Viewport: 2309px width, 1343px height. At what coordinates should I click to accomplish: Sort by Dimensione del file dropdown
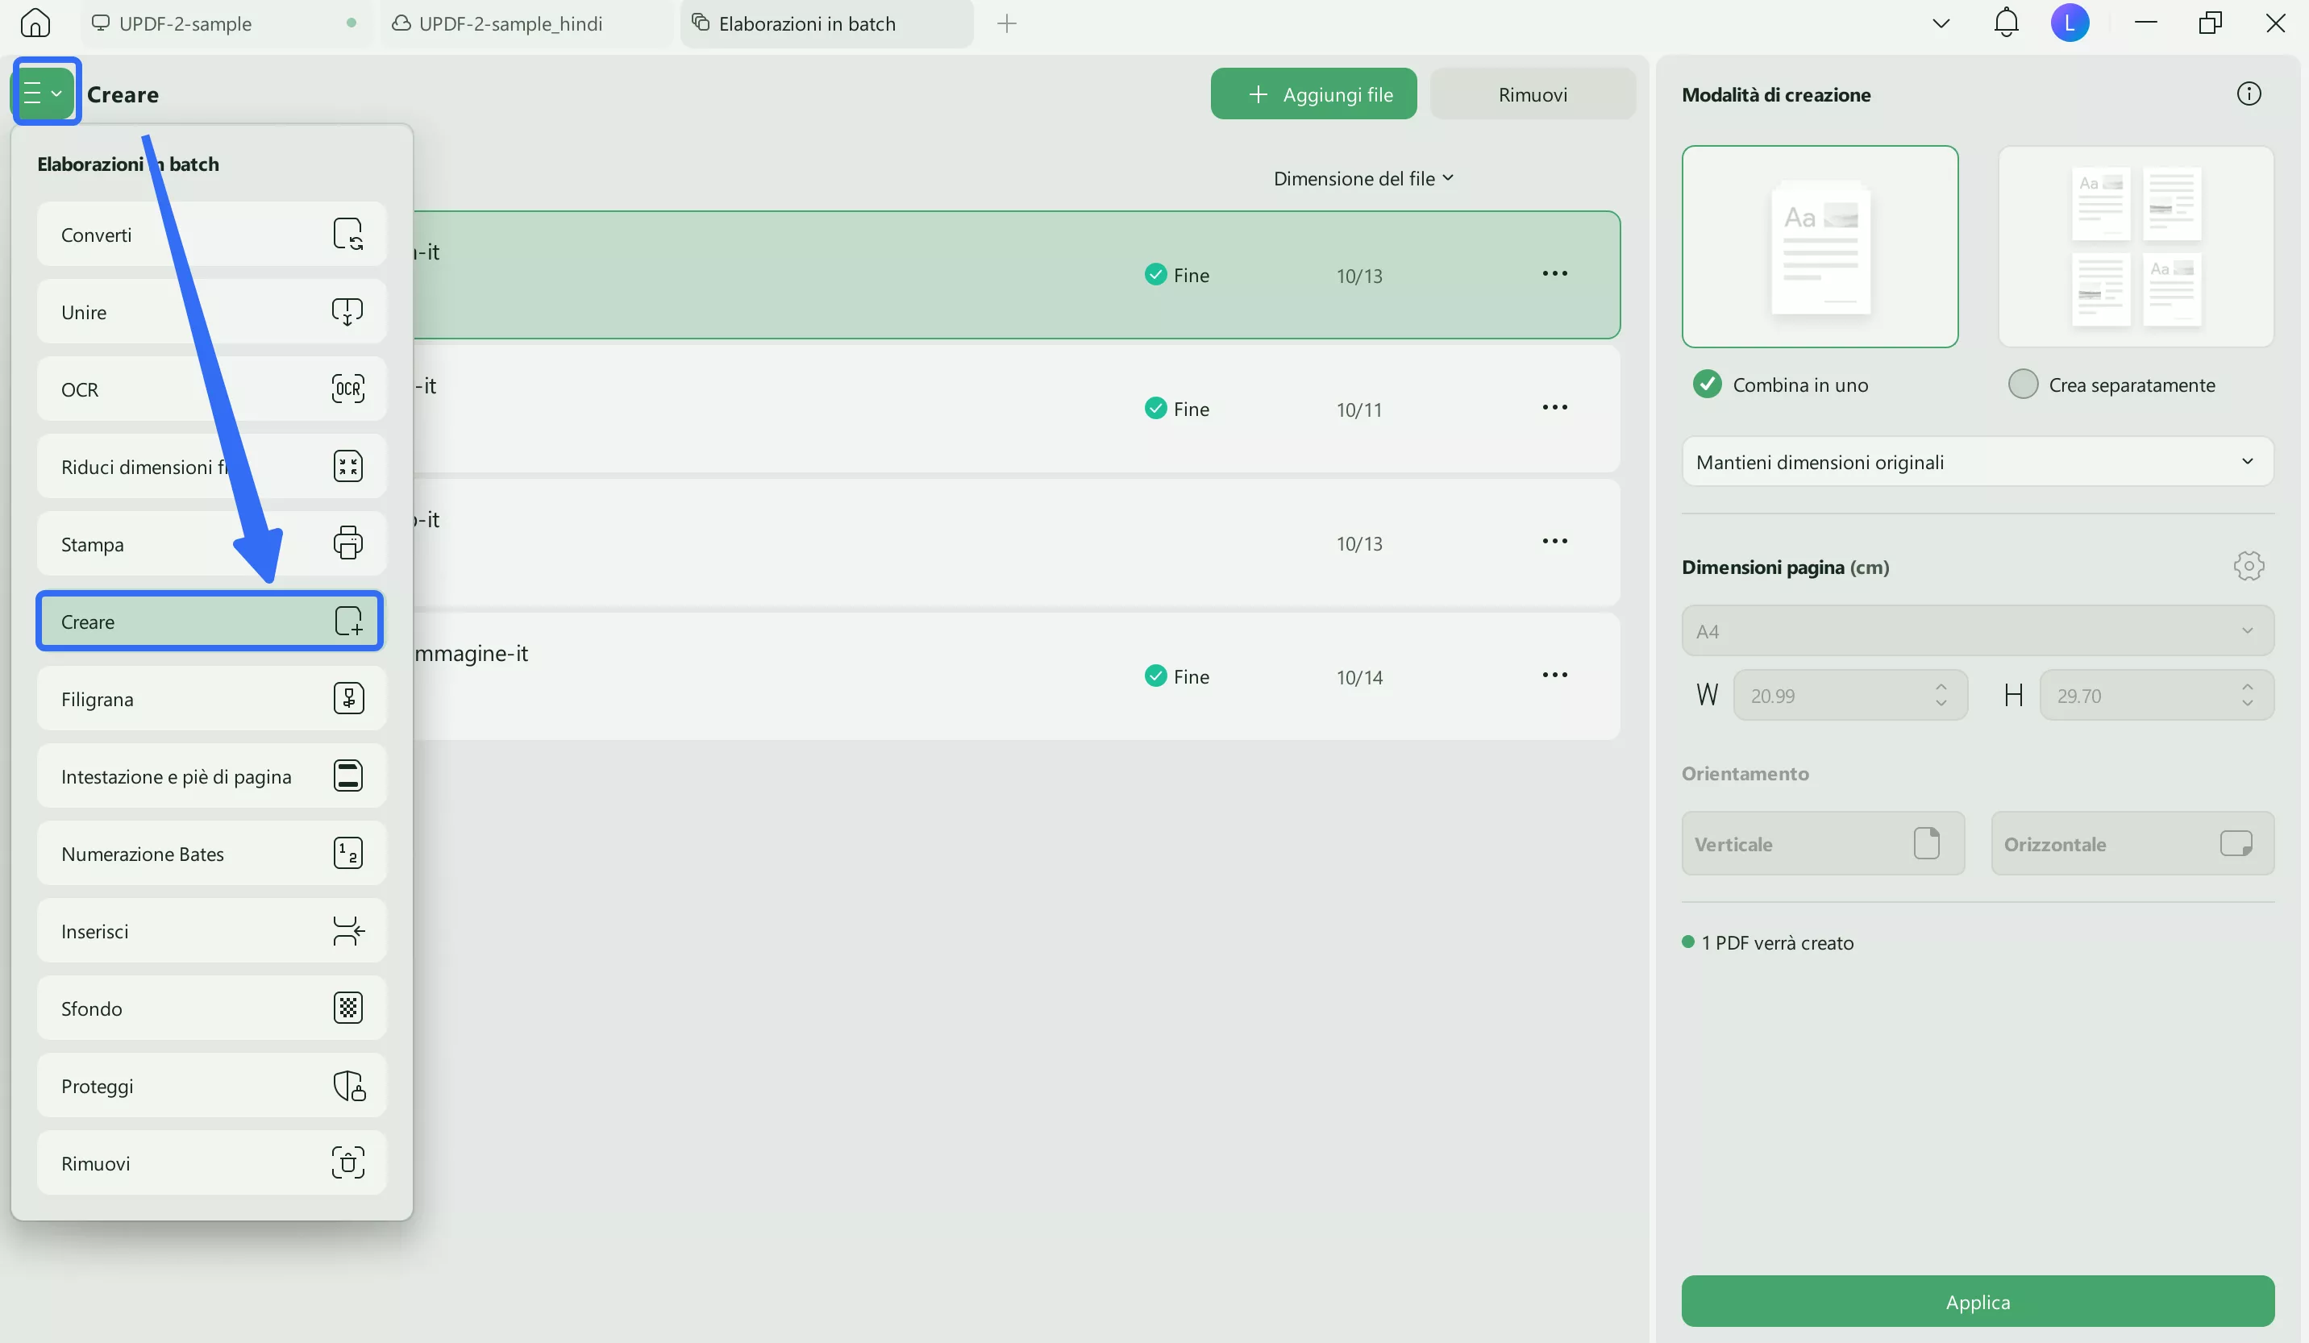pos(1363,179)
